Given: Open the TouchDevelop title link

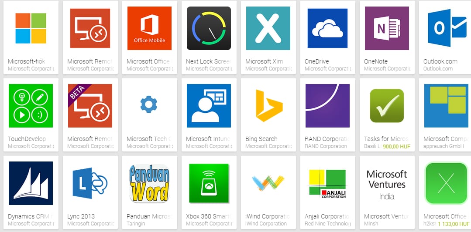Looking at the screenshot, I should 27,139.
